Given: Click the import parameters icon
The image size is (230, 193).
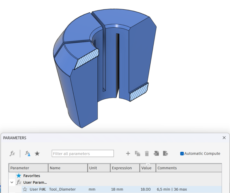Looking at the screenshot, I should tap(156, 153).
